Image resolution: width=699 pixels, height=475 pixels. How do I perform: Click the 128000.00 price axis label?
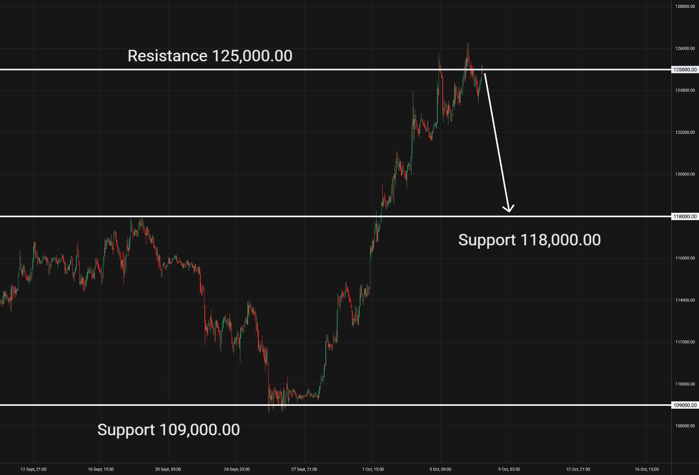point(685,7)
